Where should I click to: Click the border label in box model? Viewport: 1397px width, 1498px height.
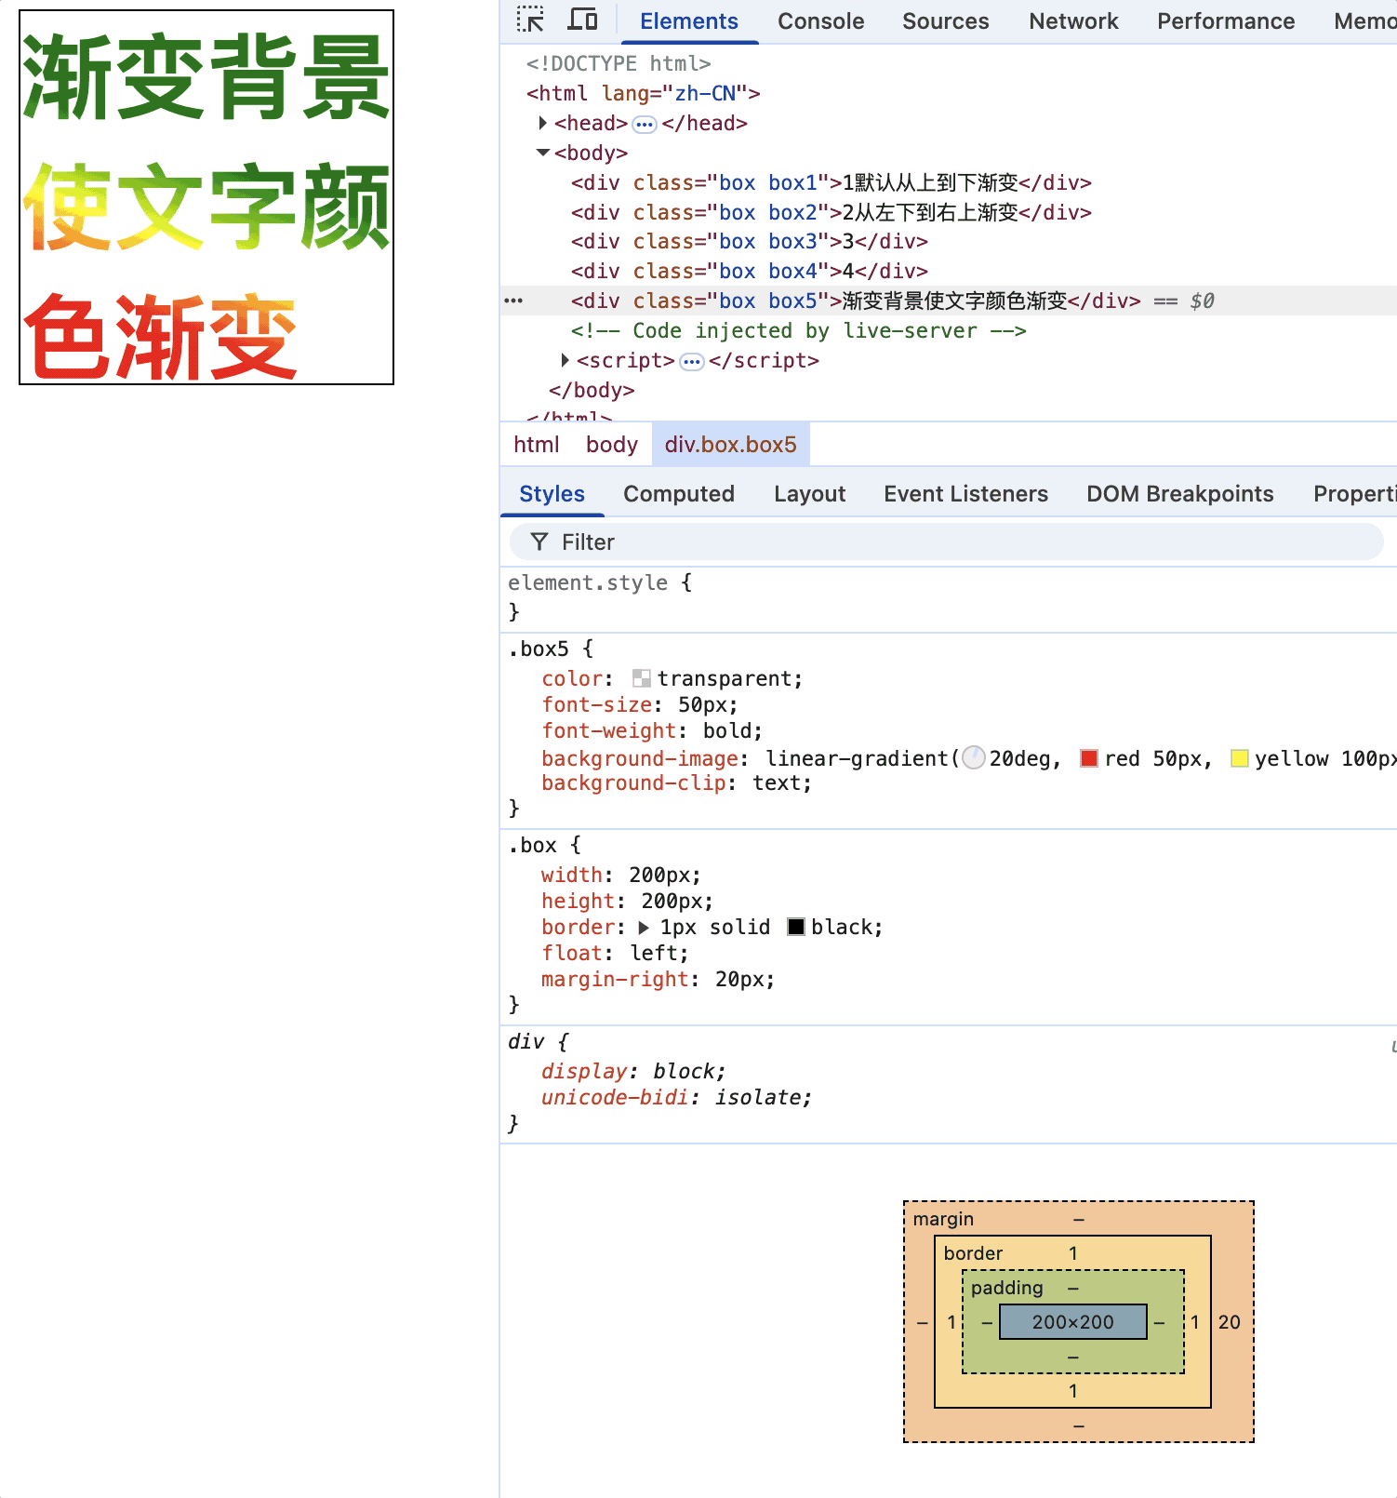973,1253
